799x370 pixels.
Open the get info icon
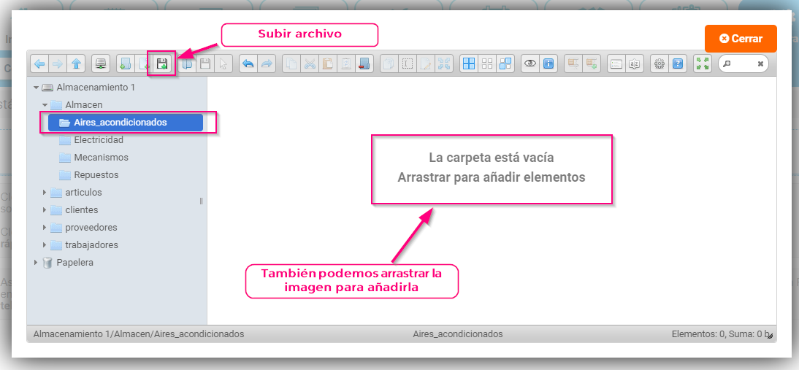click(x=548, y=63)
